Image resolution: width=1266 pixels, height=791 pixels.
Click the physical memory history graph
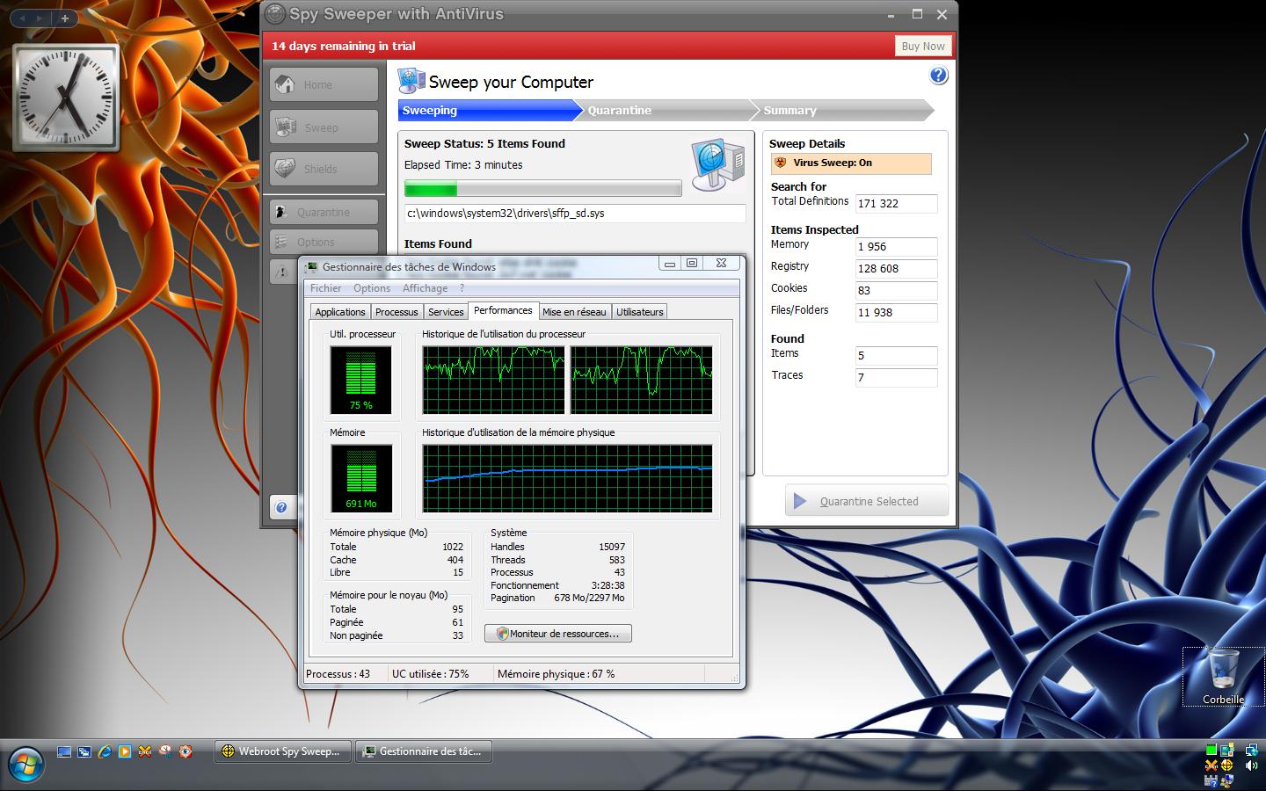567,478
